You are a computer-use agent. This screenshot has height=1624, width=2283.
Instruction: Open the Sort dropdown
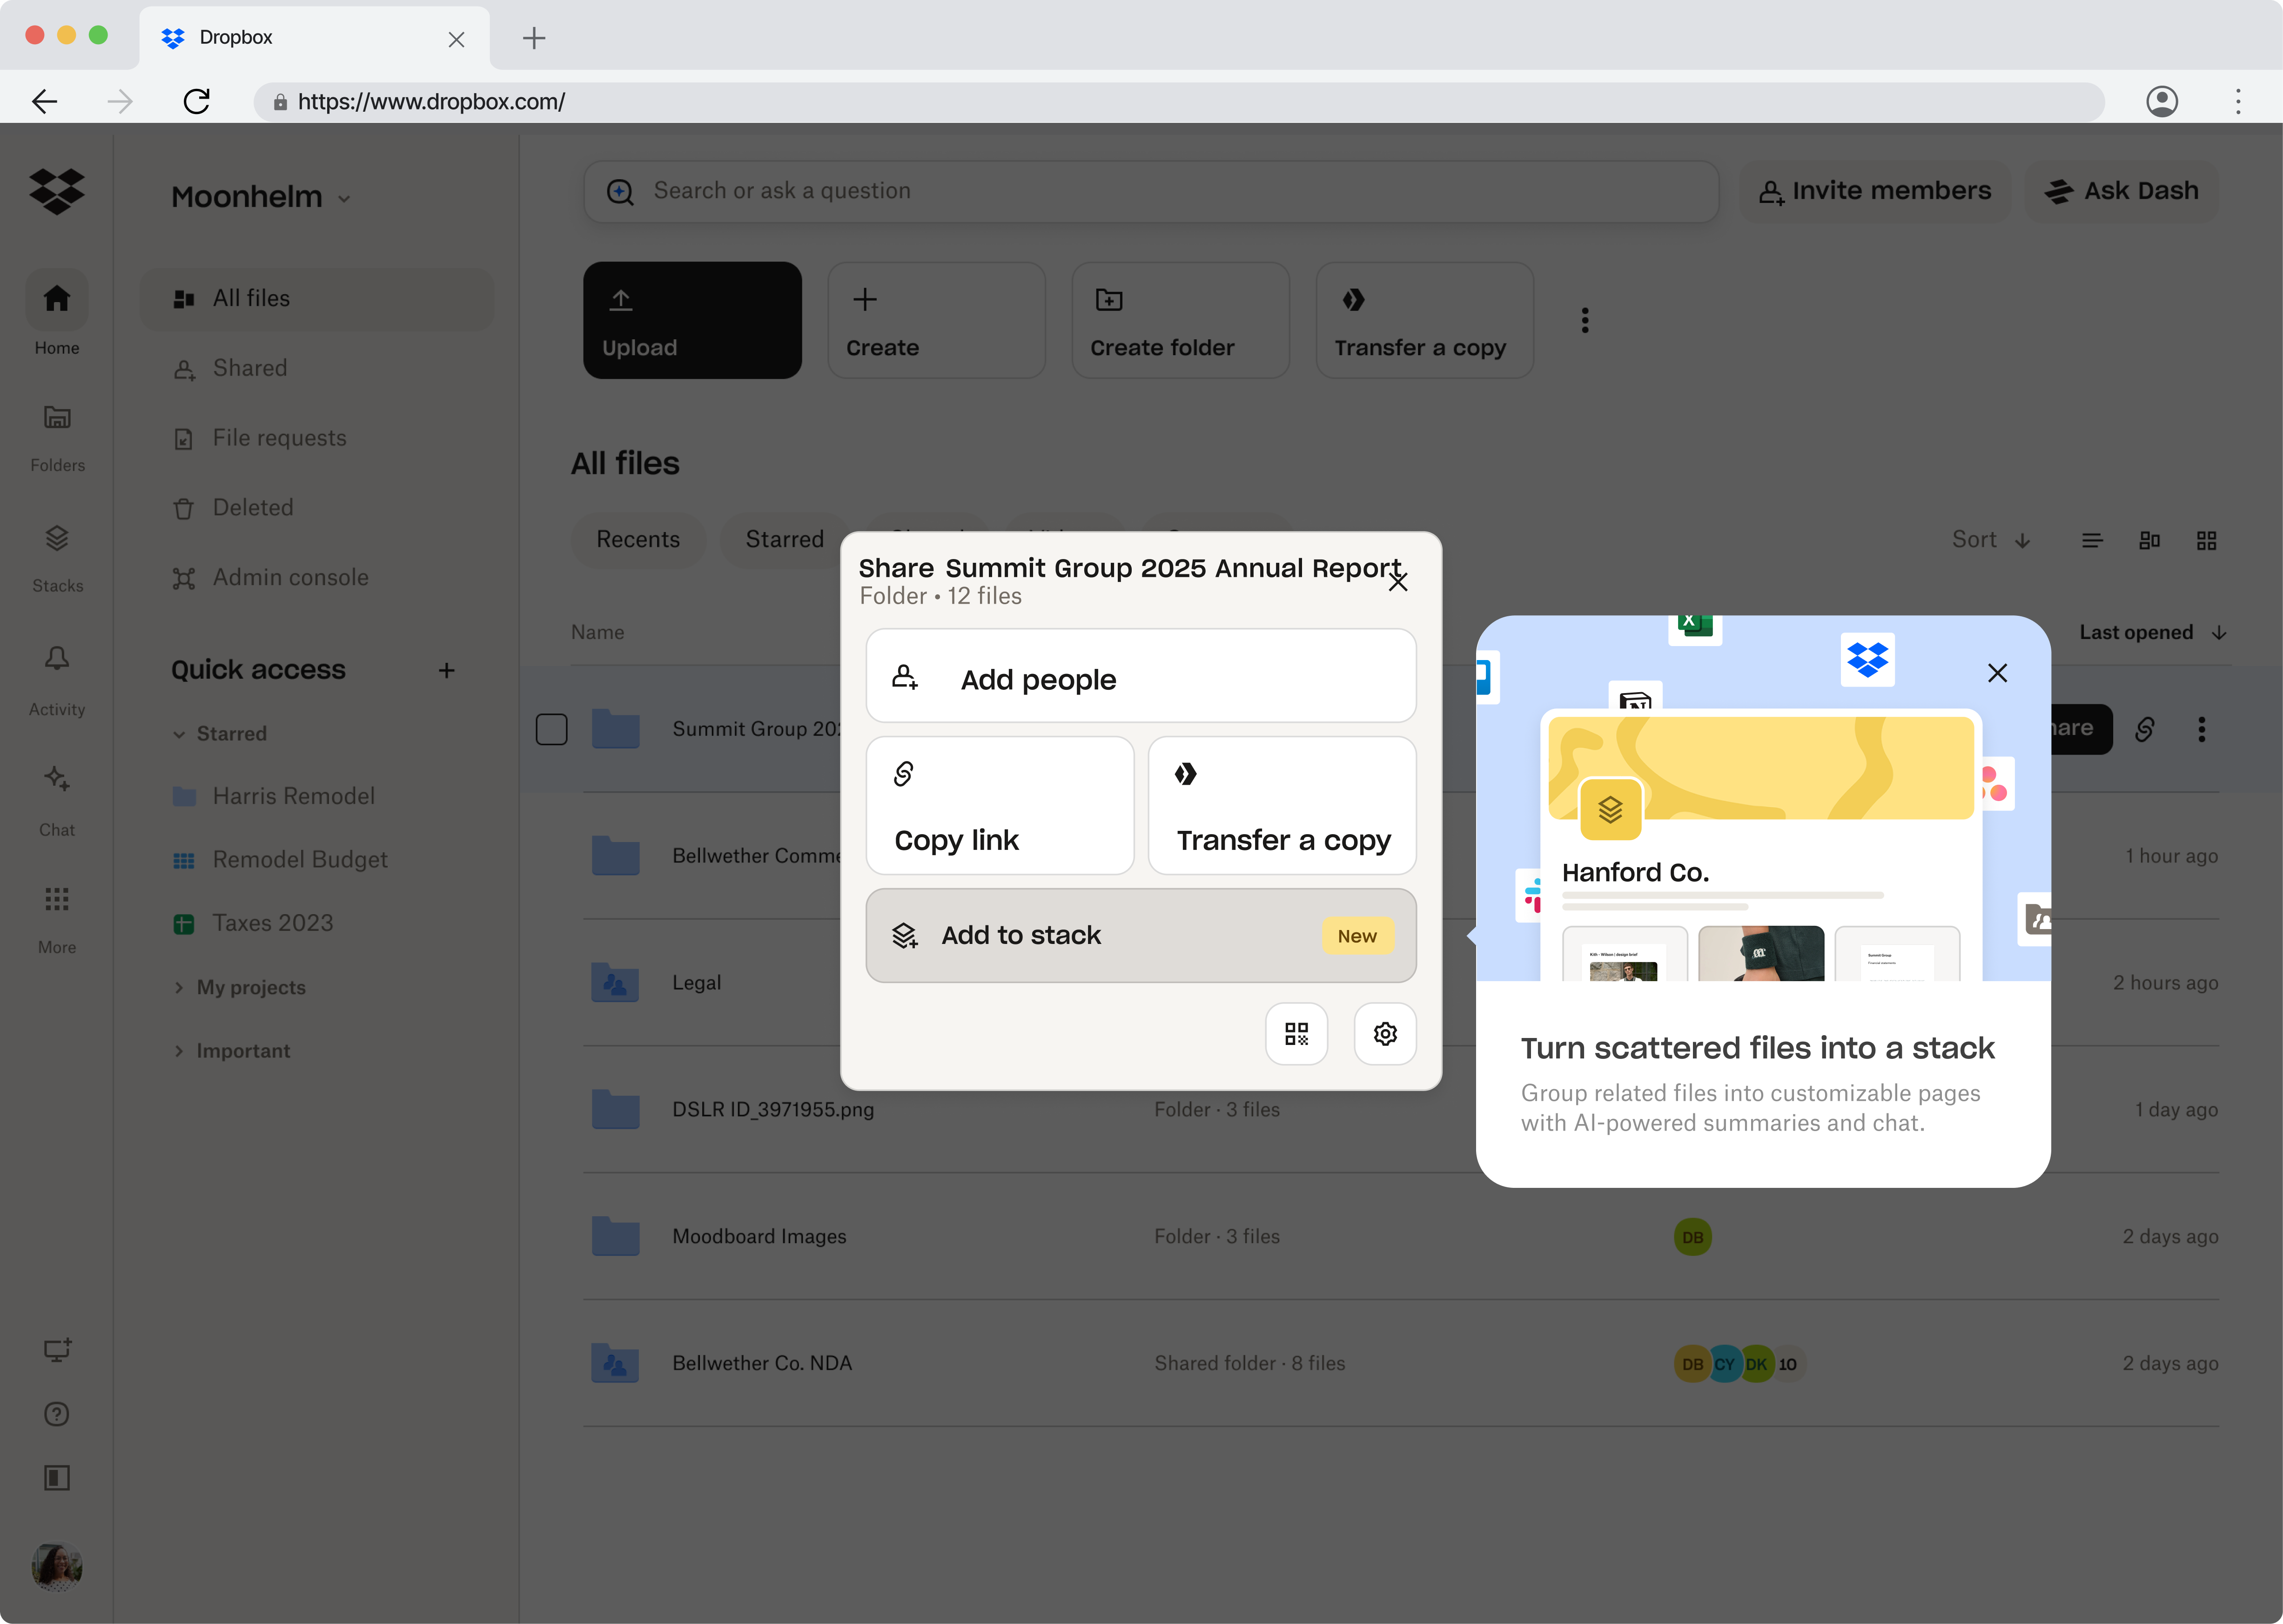click(1990, 540)
